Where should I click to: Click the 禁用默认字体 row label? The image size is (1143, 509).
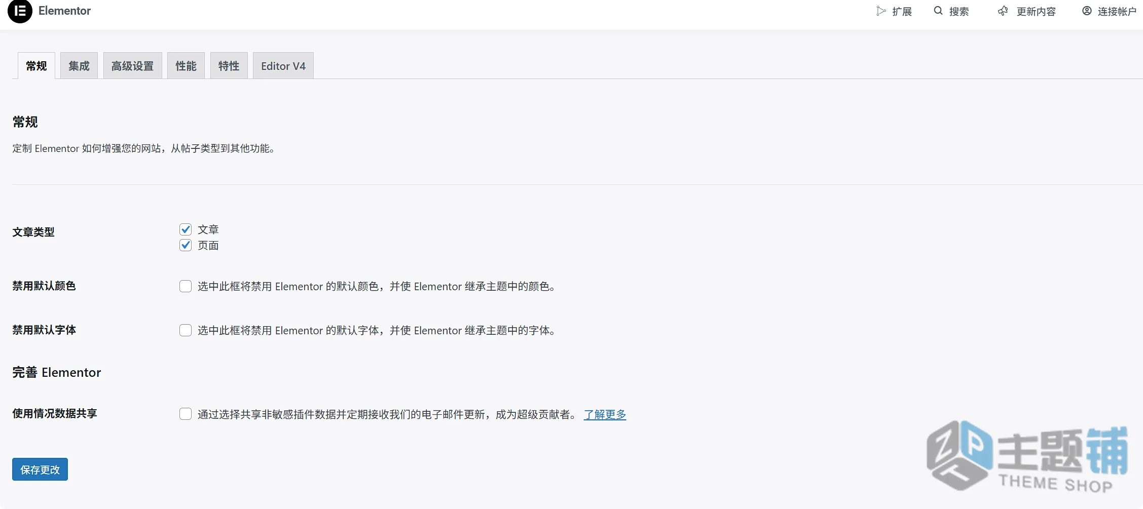click(44, 330)
